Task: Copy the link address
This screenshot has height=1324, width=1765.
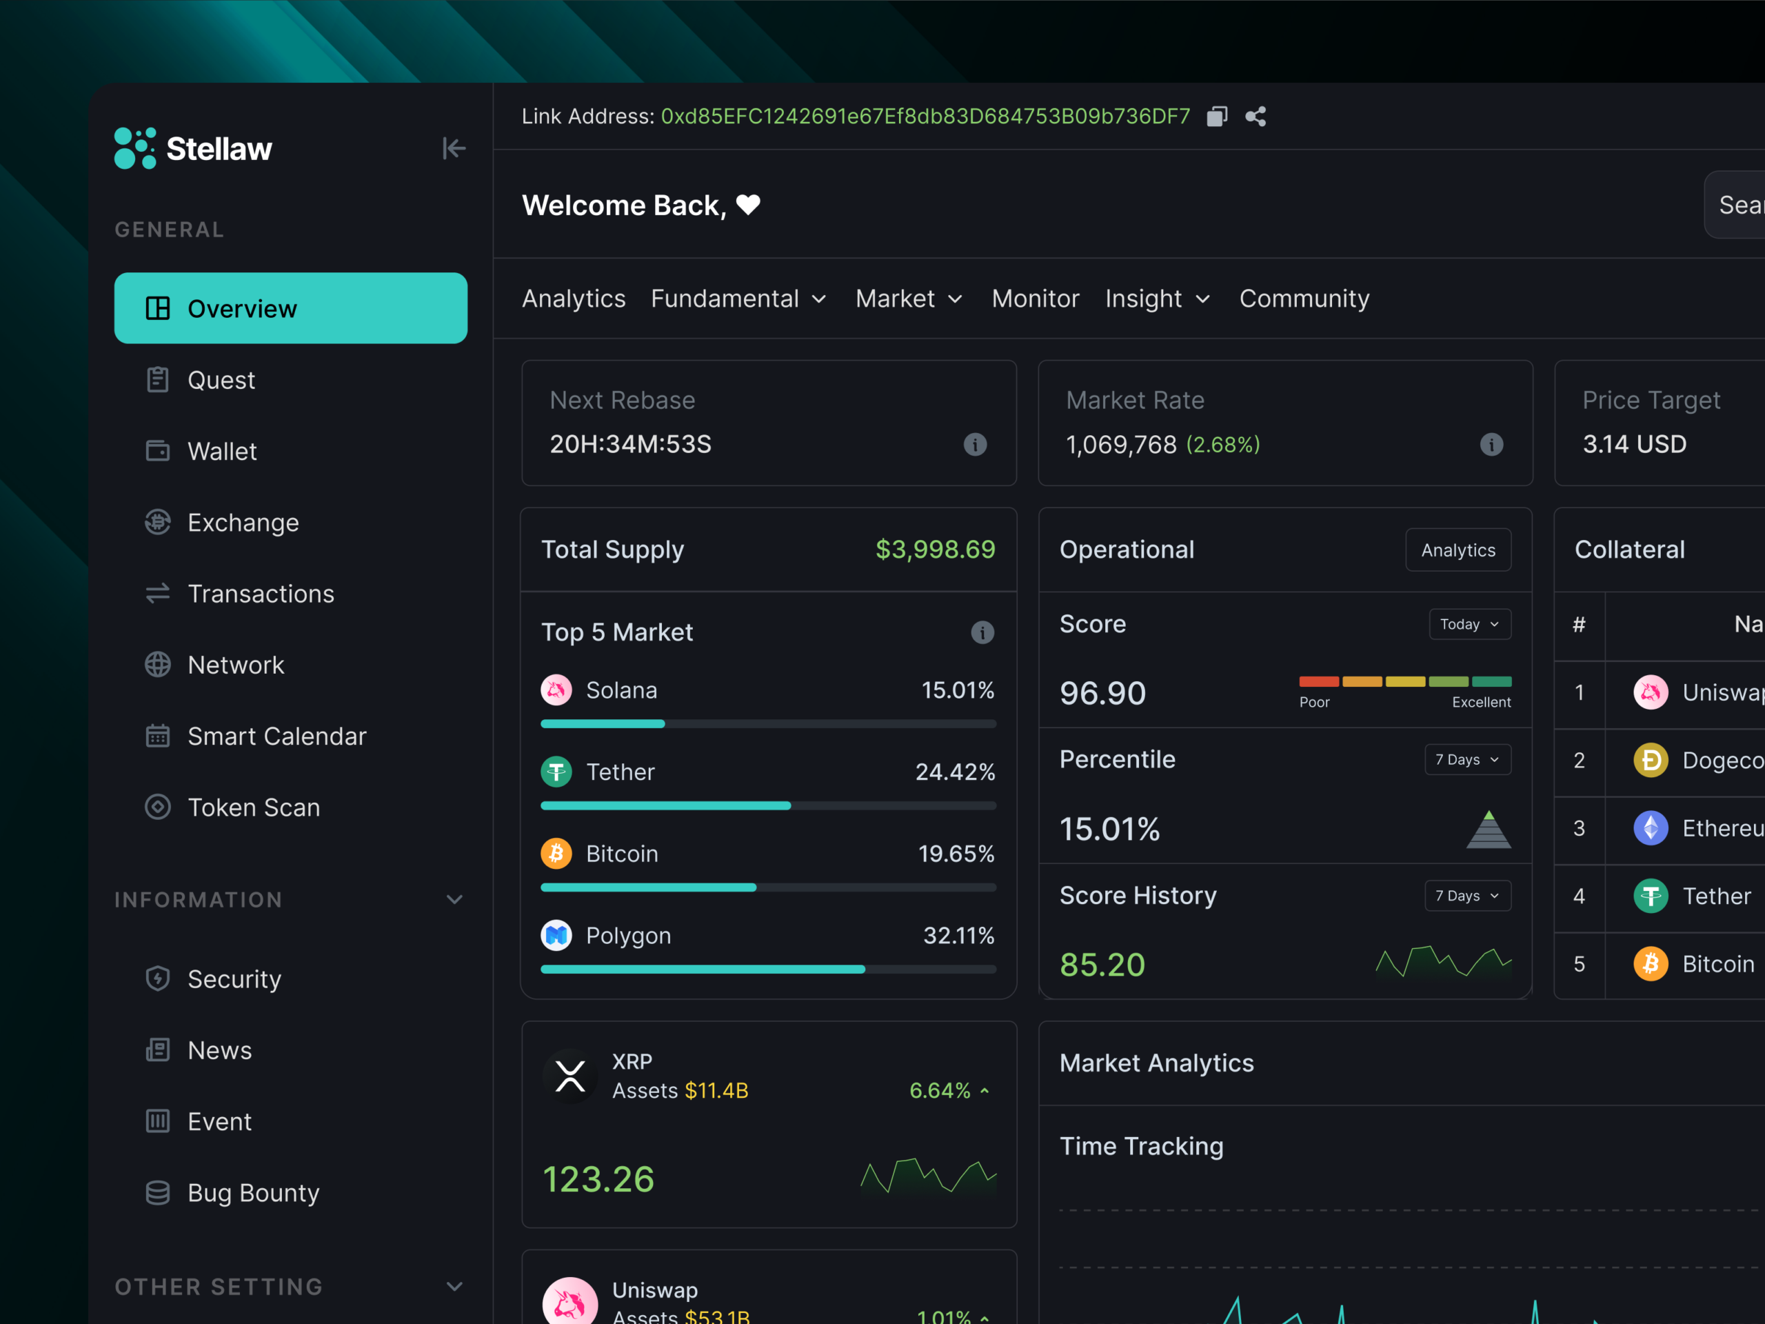Action: [x=1216, y=116]
